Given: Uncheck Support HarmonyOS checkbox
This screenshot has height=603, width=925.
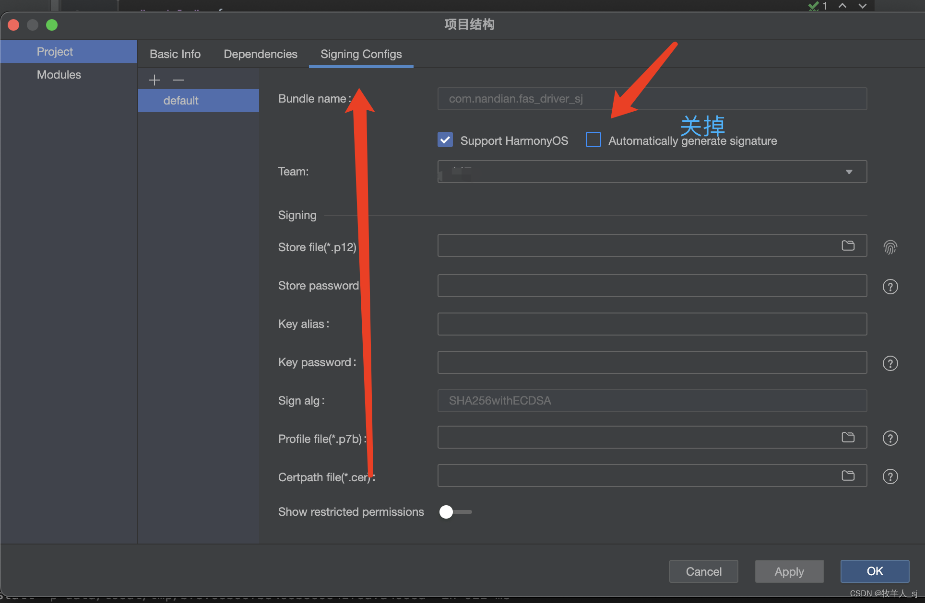Looking at the screenshot, I should [x=445, y=140].
